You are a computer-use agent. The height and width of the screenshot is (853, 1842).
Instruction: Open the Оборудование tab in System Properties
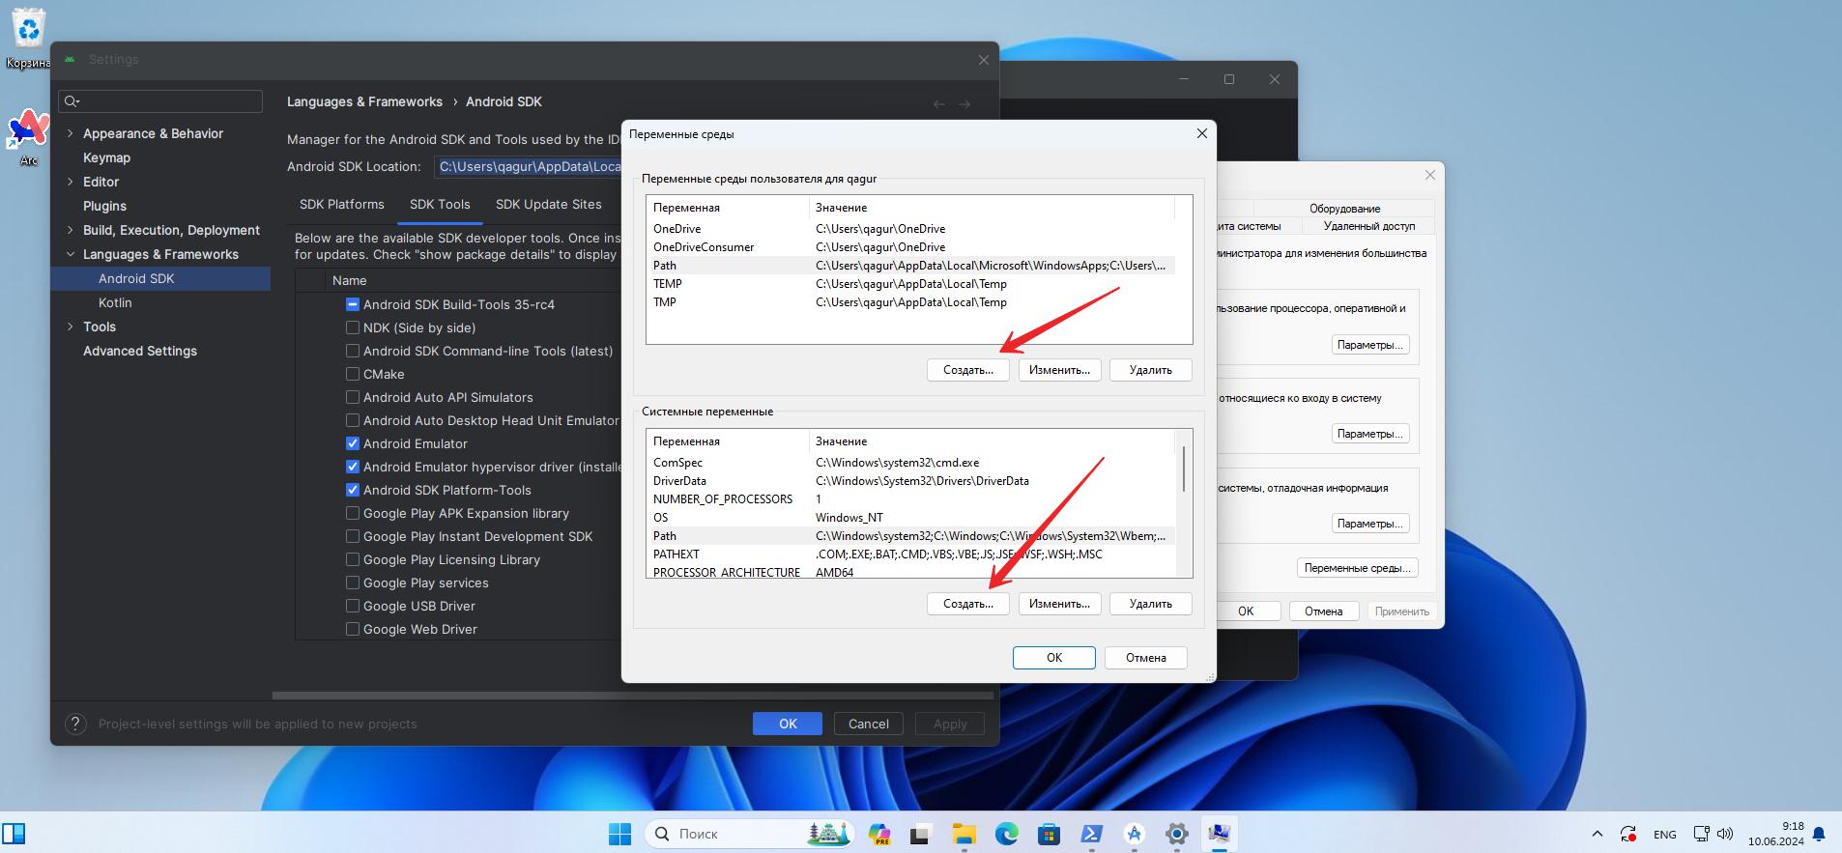click(x=1344, y=209)
